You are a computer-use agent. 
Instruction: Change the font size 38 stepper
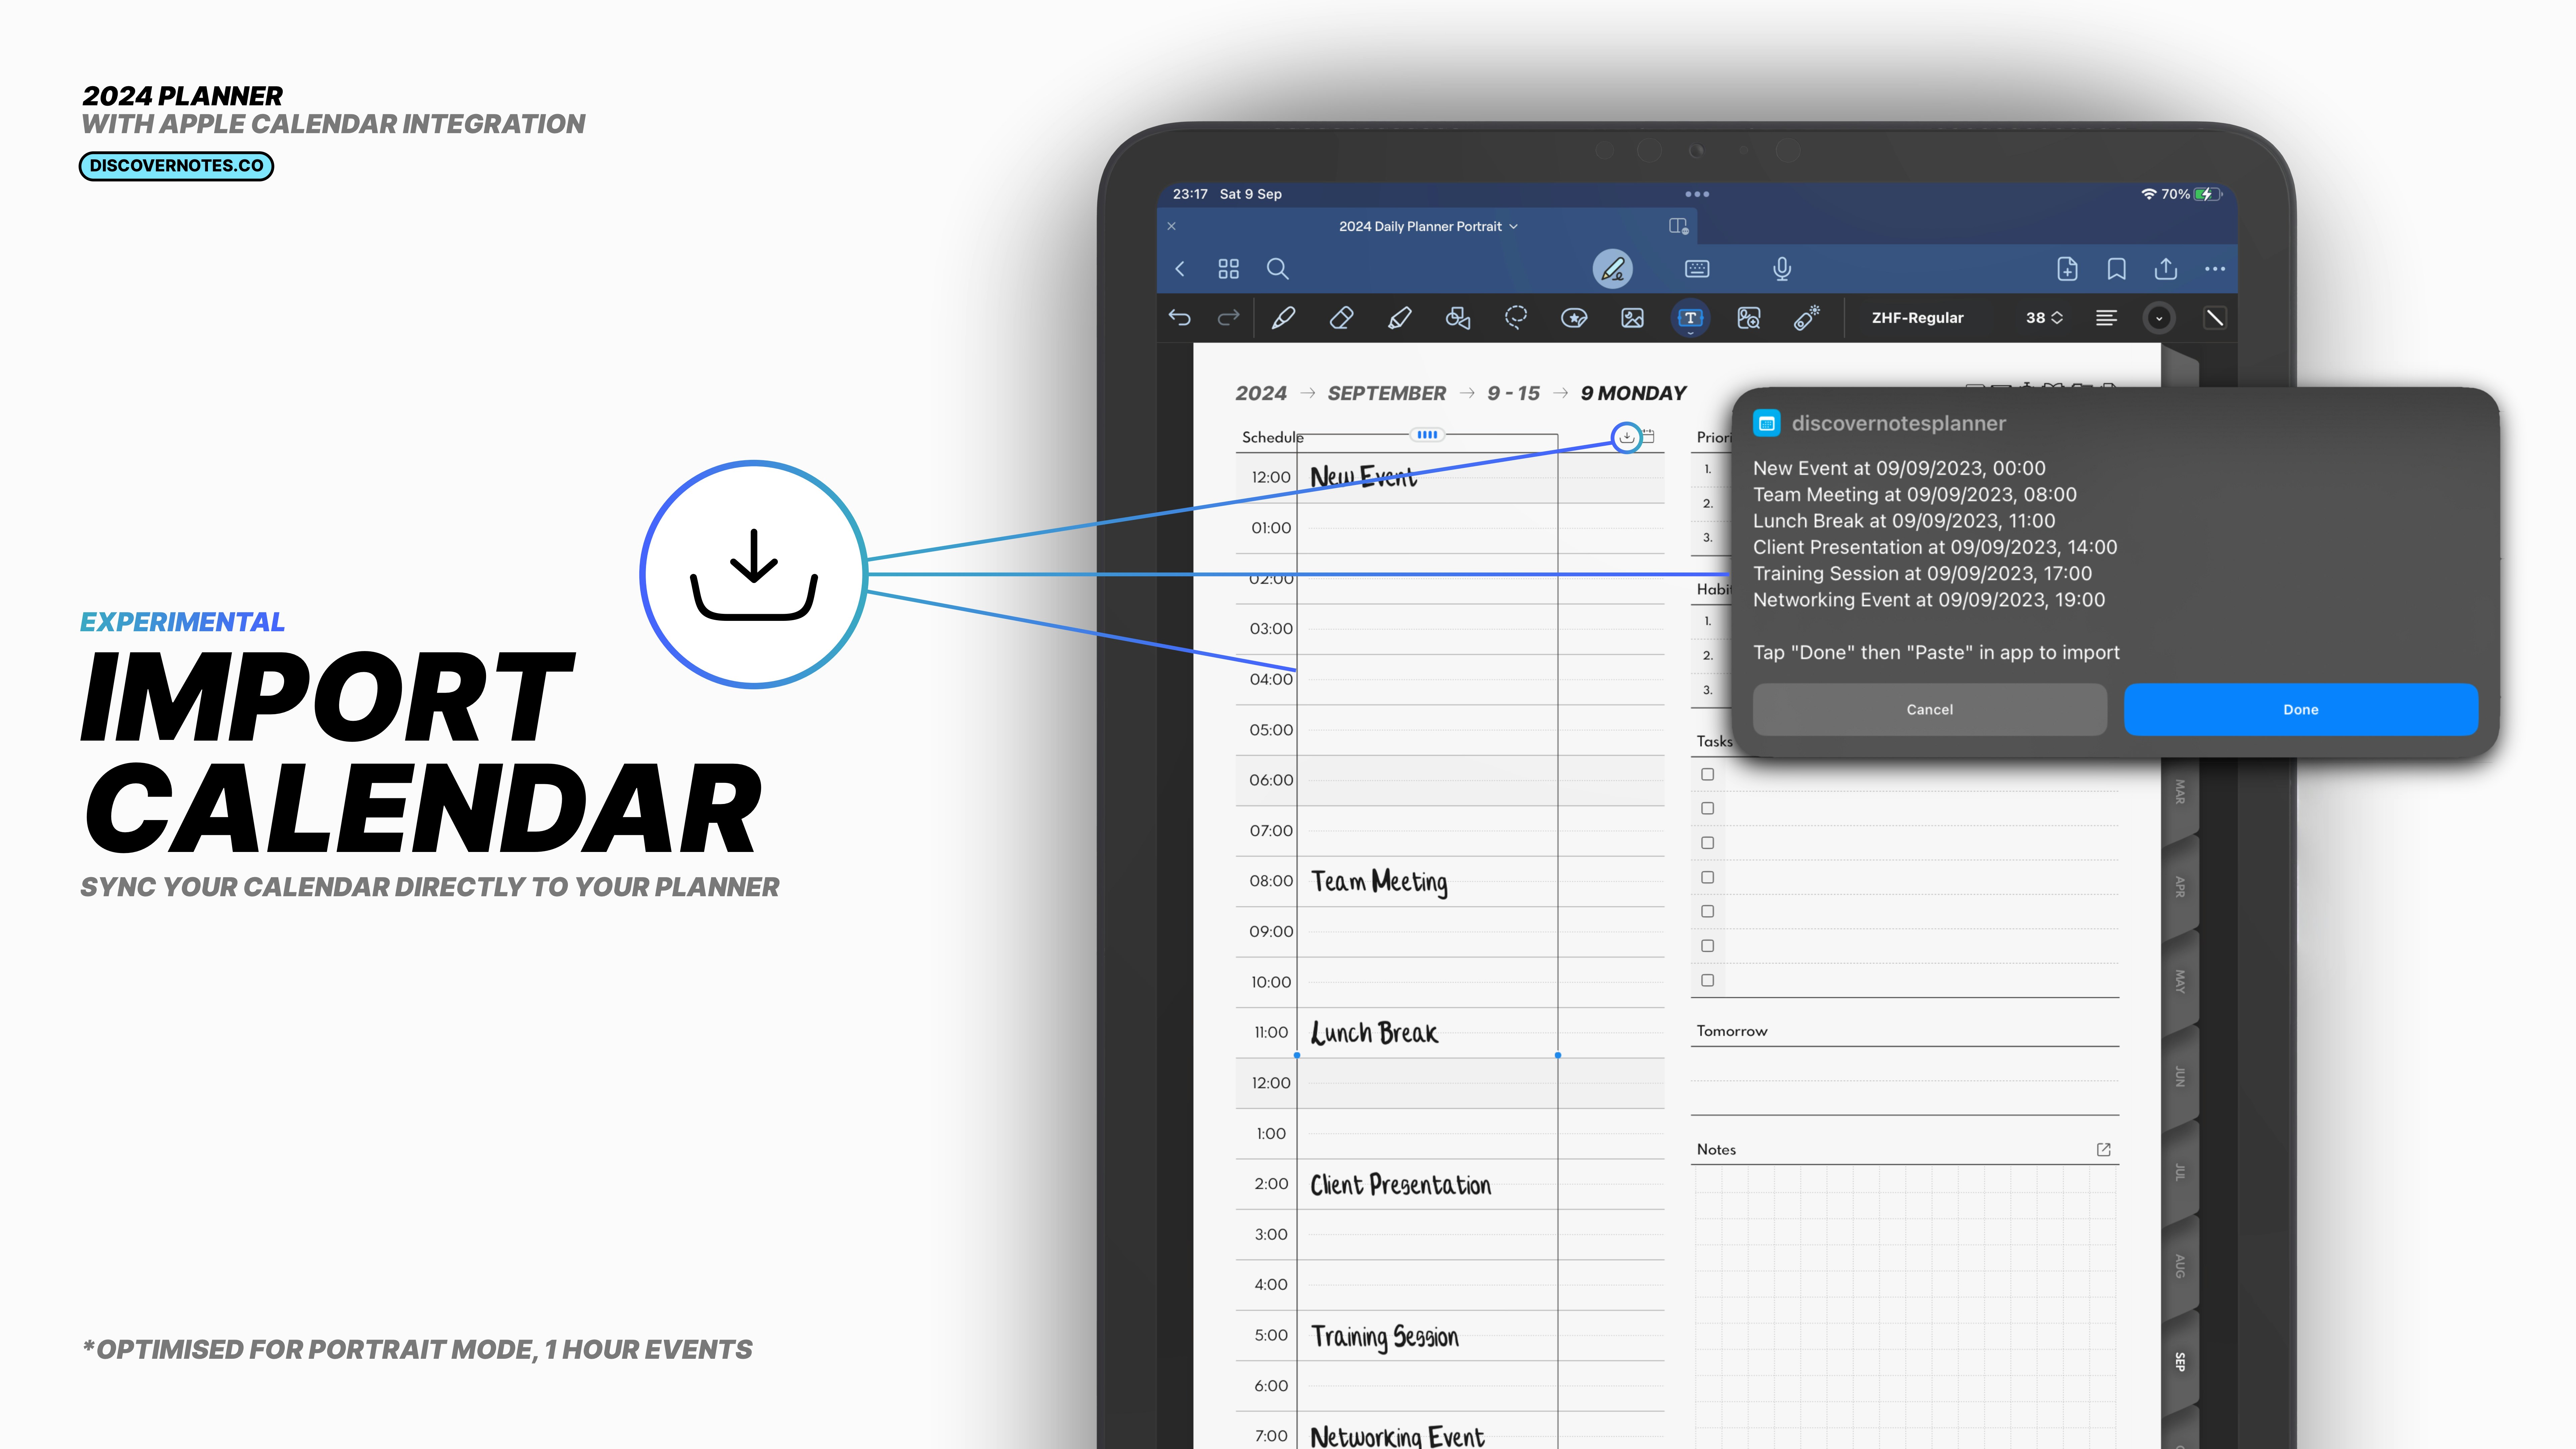(2045, 318)
